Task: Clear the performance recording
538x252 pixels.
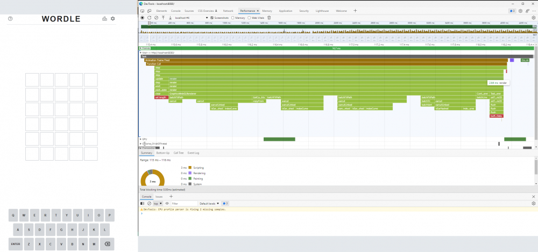Action: pyautogui.click(x=156, y=18)
